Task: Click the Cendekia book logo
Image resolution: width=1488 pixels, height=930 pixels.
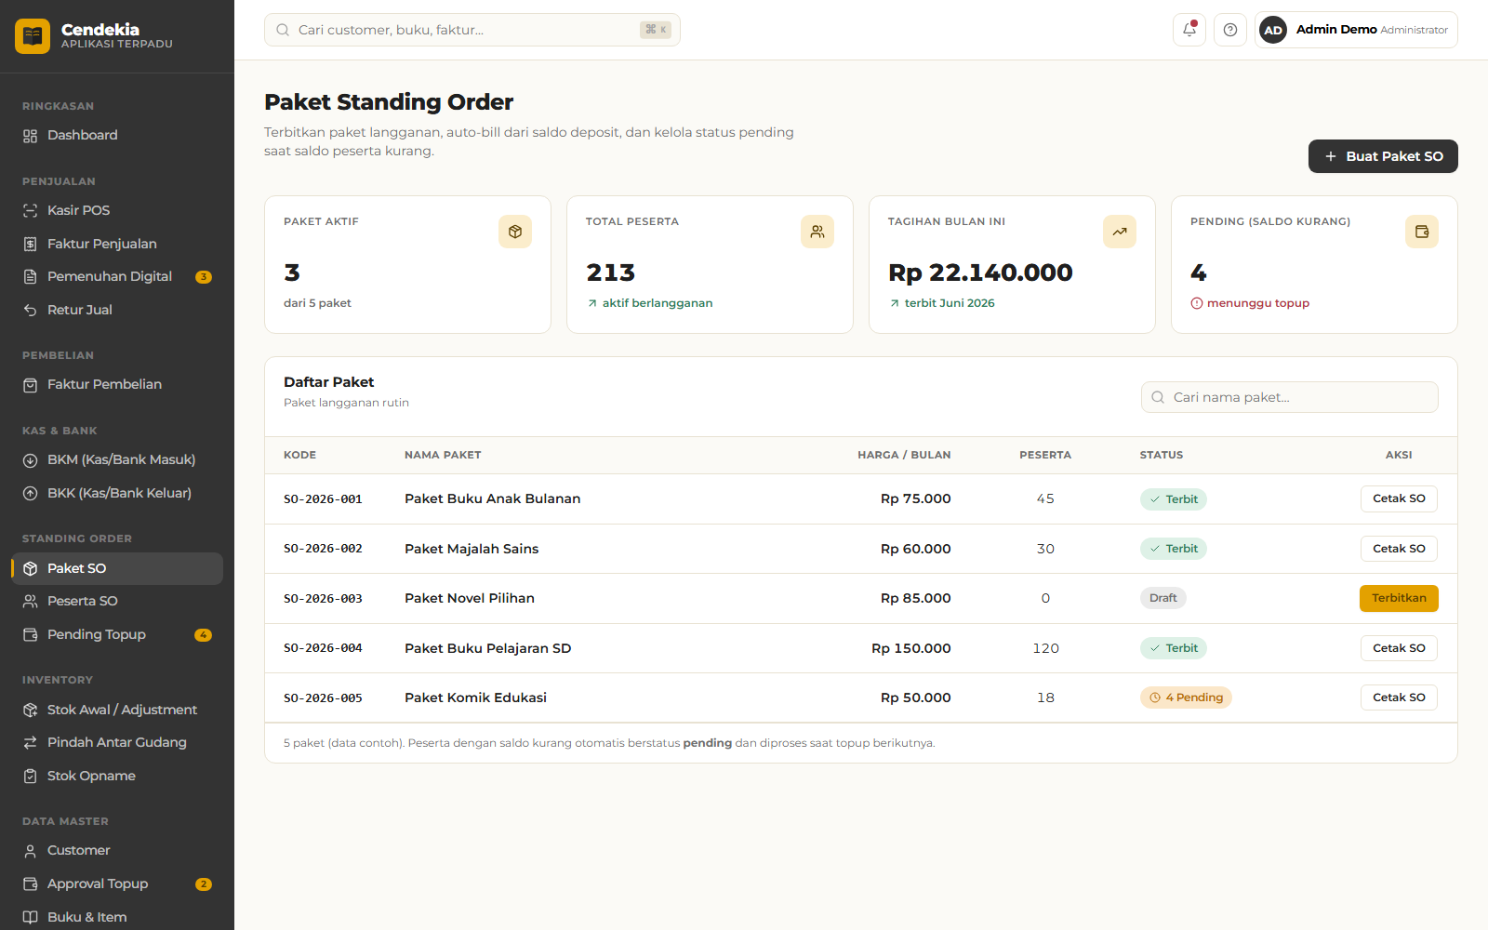Action: click(33, 36)
